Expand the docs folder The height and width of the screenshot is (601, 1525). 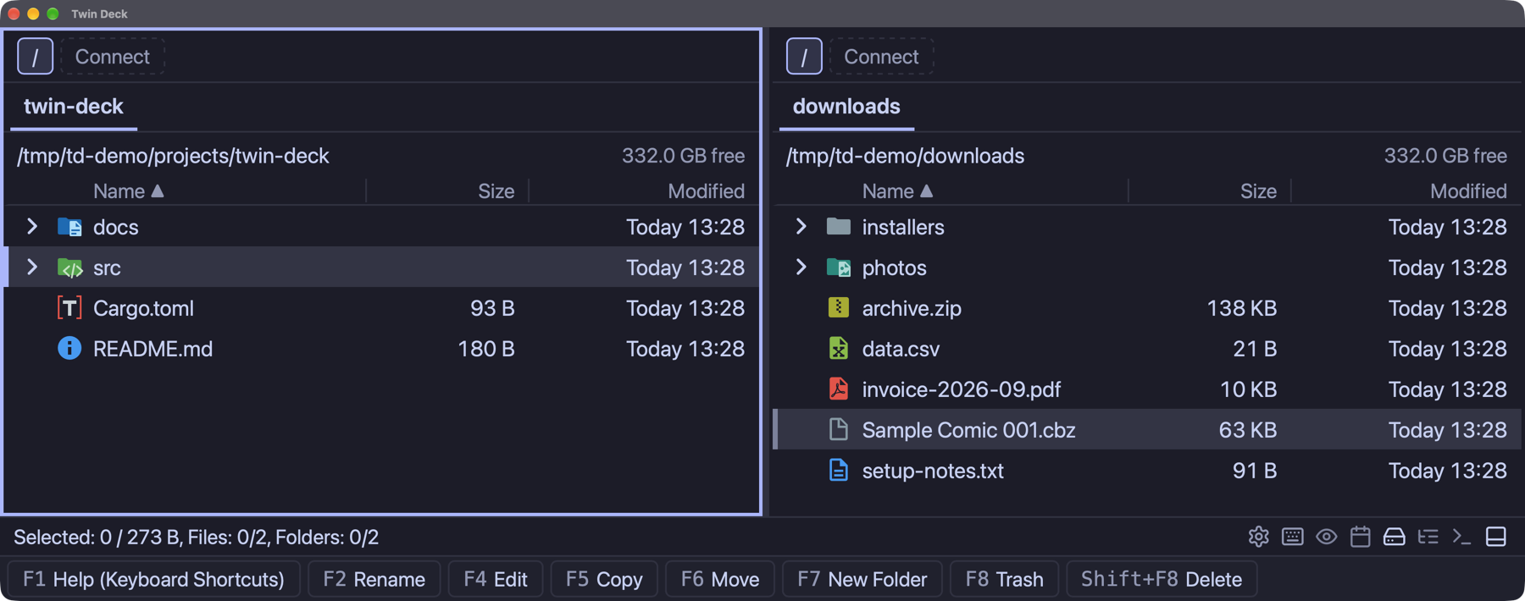[x=32, y=226]
